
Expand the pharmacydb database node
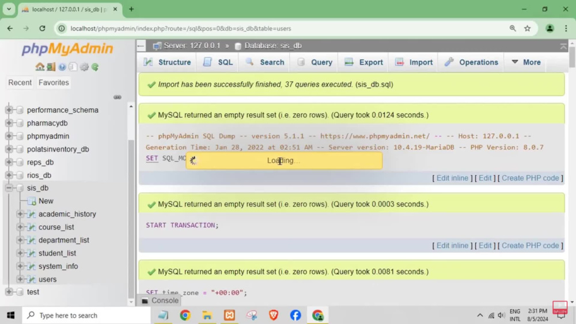(9, 123)
